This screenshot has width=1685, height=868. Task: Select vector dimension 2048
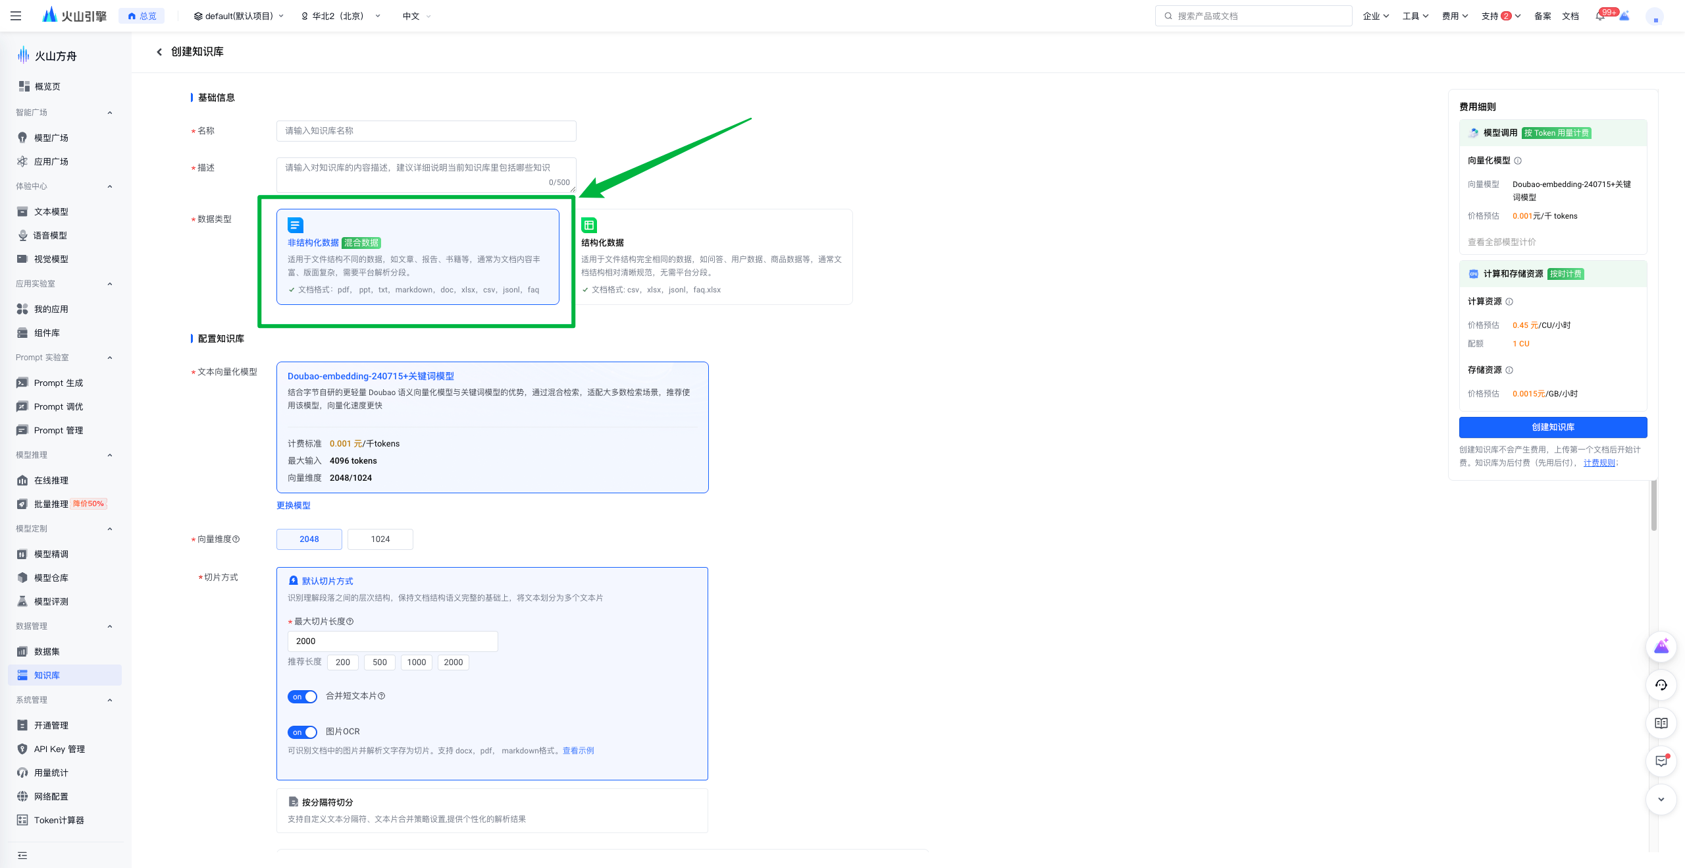[x=309, y=539]
